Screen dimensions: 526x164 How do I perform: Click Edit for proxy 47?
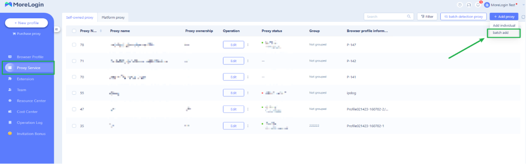tap(233, 109)
